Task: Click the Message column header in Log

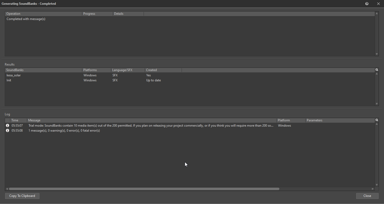Action: [152, 120]
